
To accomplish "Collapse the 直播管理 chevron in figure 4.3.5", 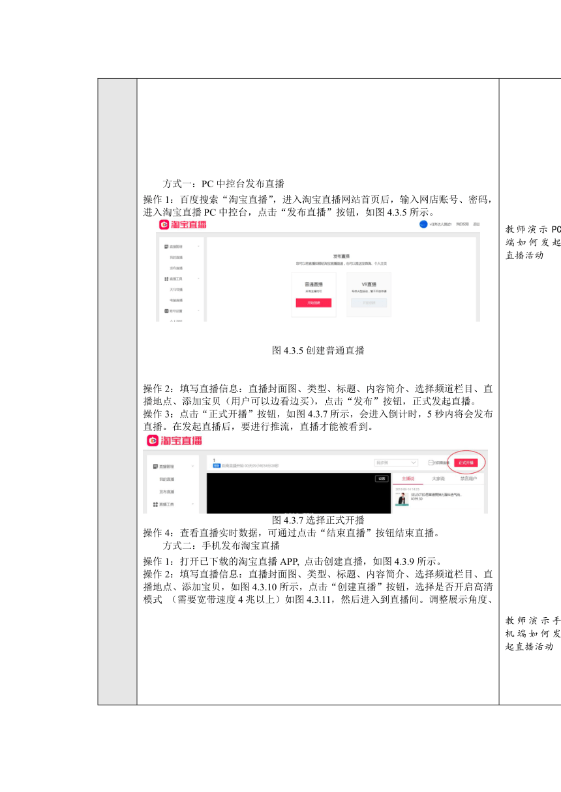I will tap(198, 247).
